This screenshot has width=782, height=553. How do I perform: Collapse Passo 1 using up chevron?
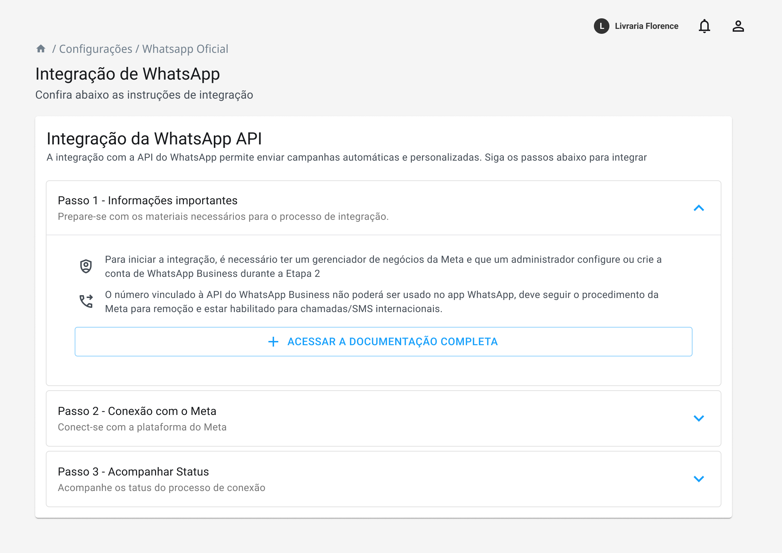click(699, 208)
